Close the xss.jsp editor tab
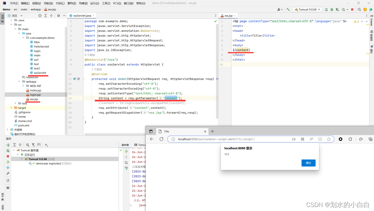This screenshot has height=211, width=374. (x=235, y=16)
